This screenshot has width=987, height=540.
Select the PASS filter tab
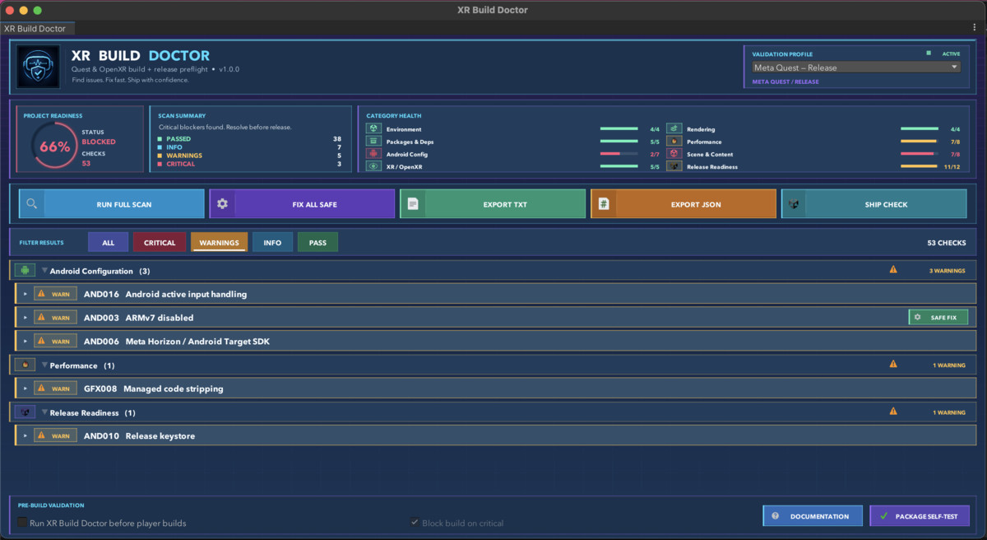coord(317,243)
